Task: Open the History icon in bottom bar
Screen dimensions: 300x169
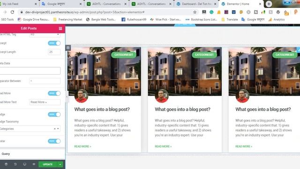Action: tap(15, 164)
